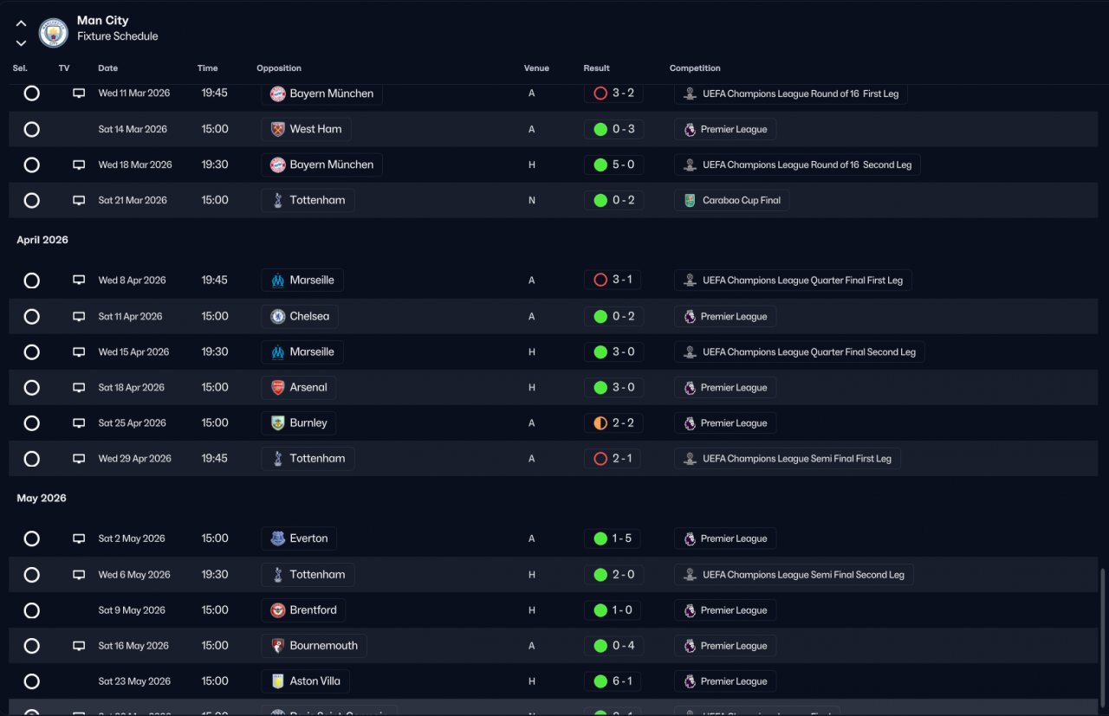
Task: Click the TV icon for Sat 21 Mar
Action: (x=79, y=200)
